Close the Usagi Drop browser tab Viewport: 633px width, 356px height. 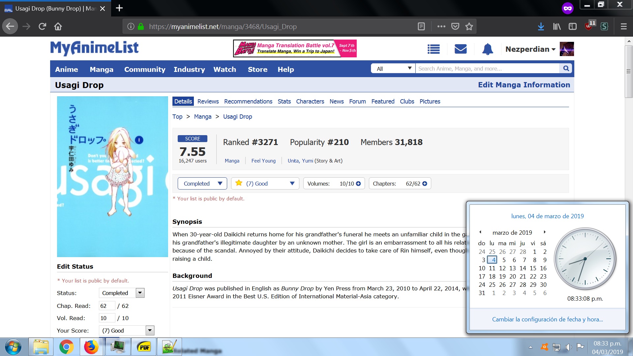pyautogui.click(x=103, y=9)
